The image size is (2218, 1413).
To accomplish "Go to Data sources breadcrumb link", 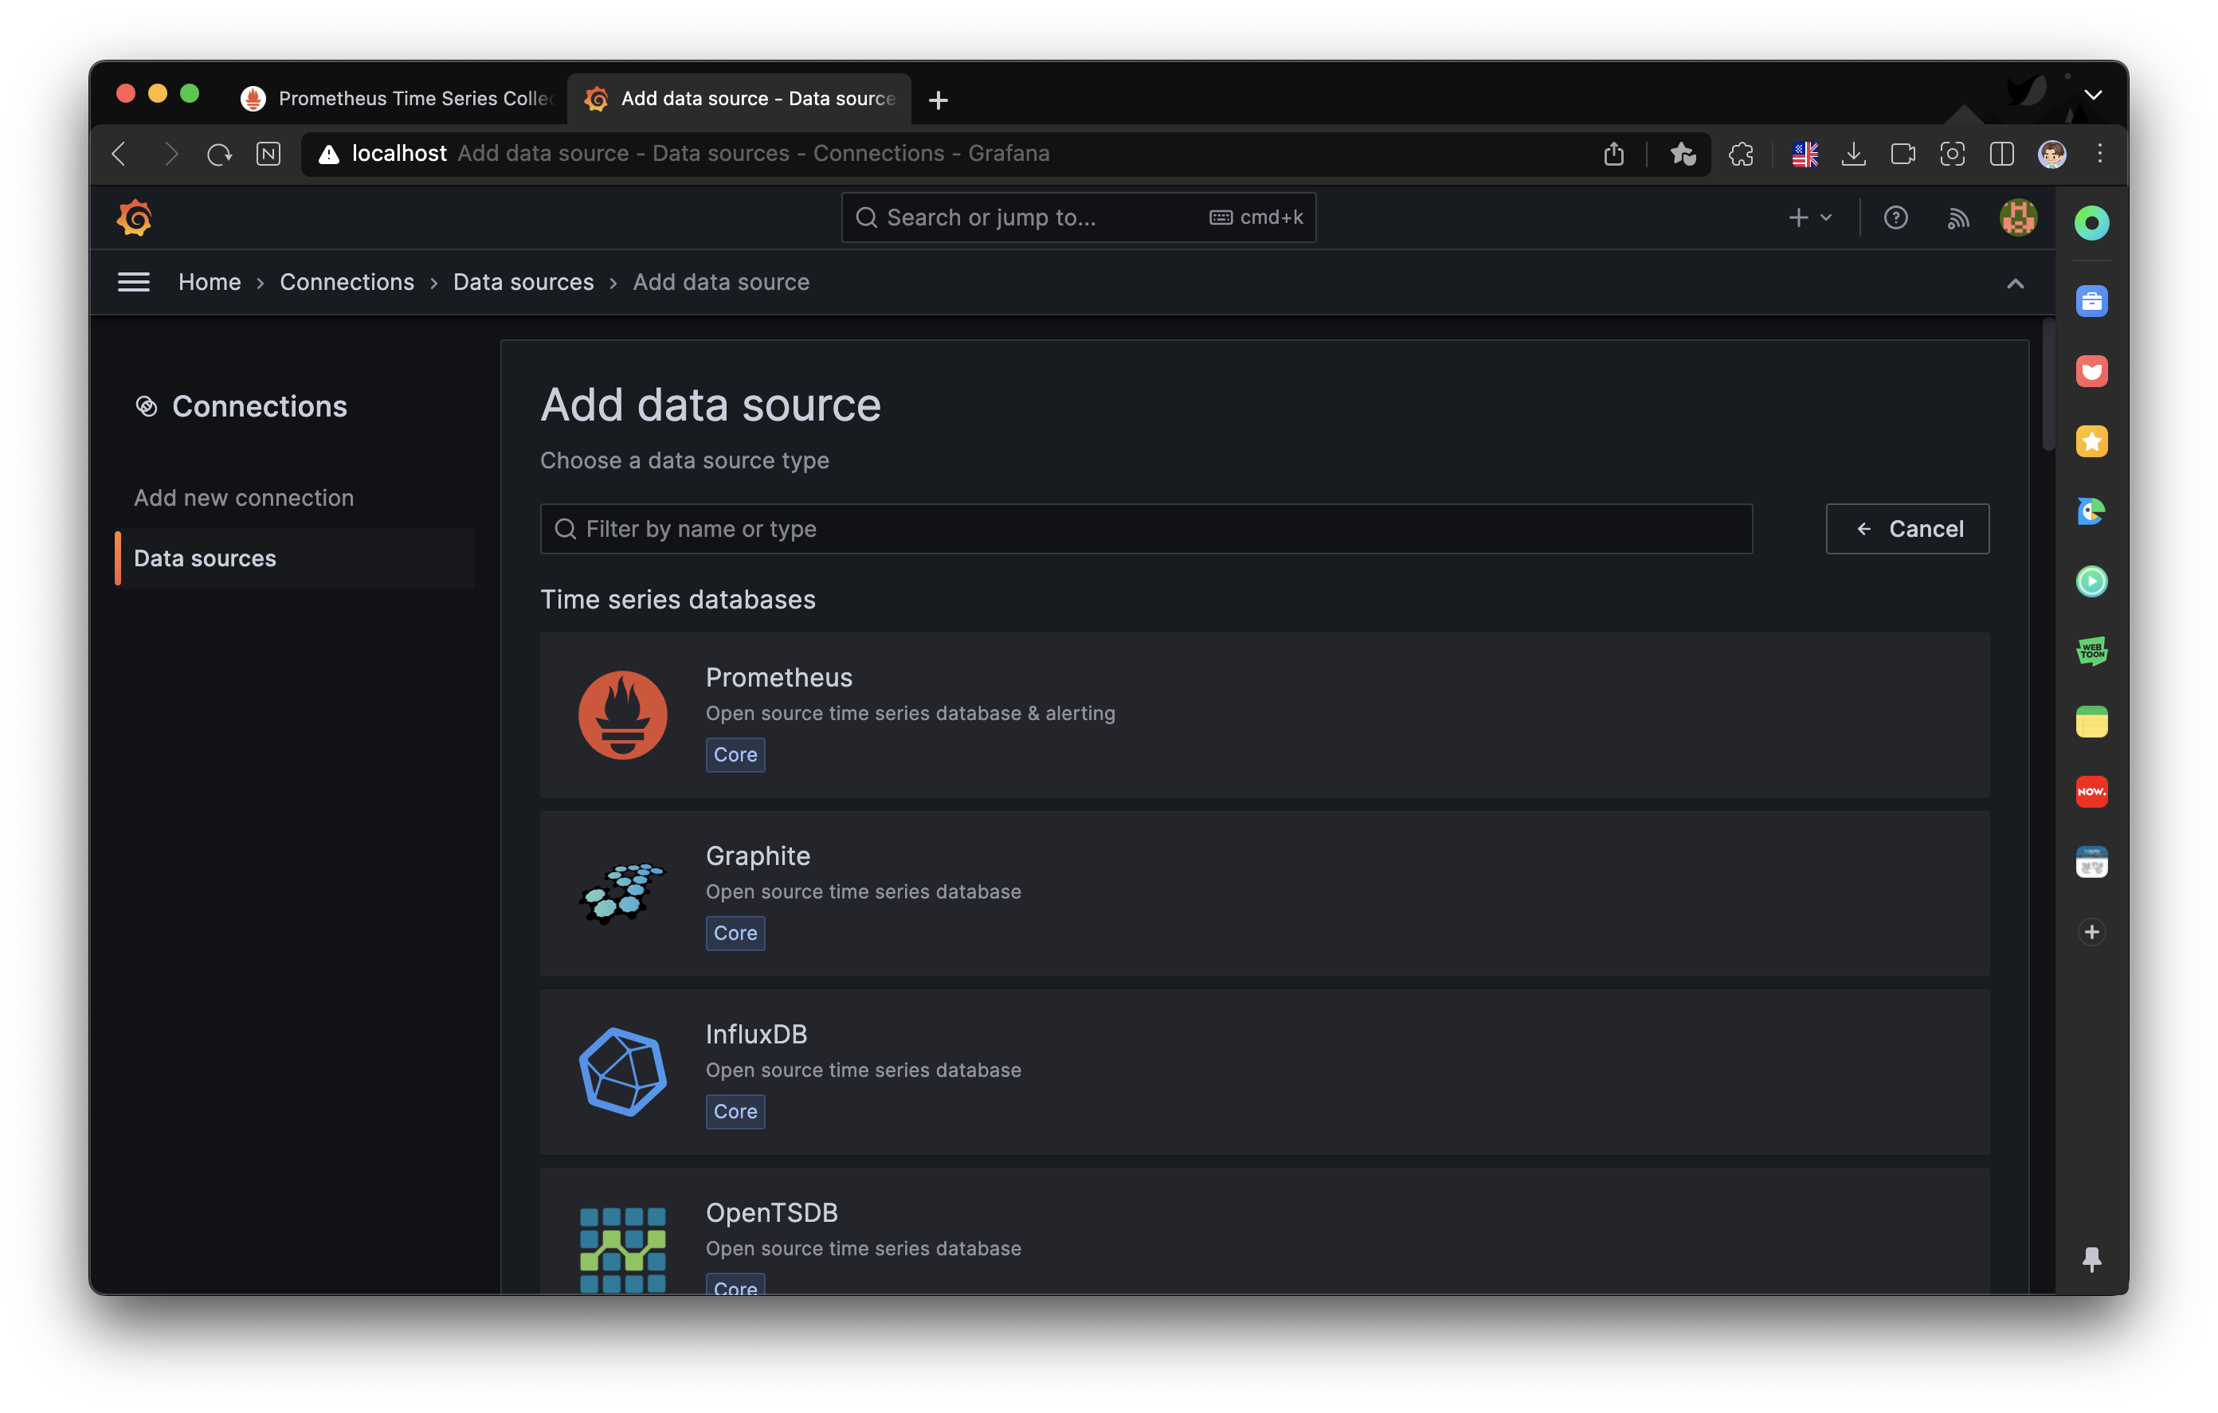I will [x=523, y=282].
